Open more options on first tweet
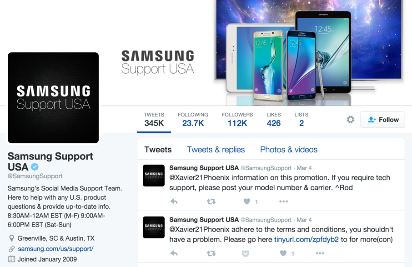 [283, 202]
